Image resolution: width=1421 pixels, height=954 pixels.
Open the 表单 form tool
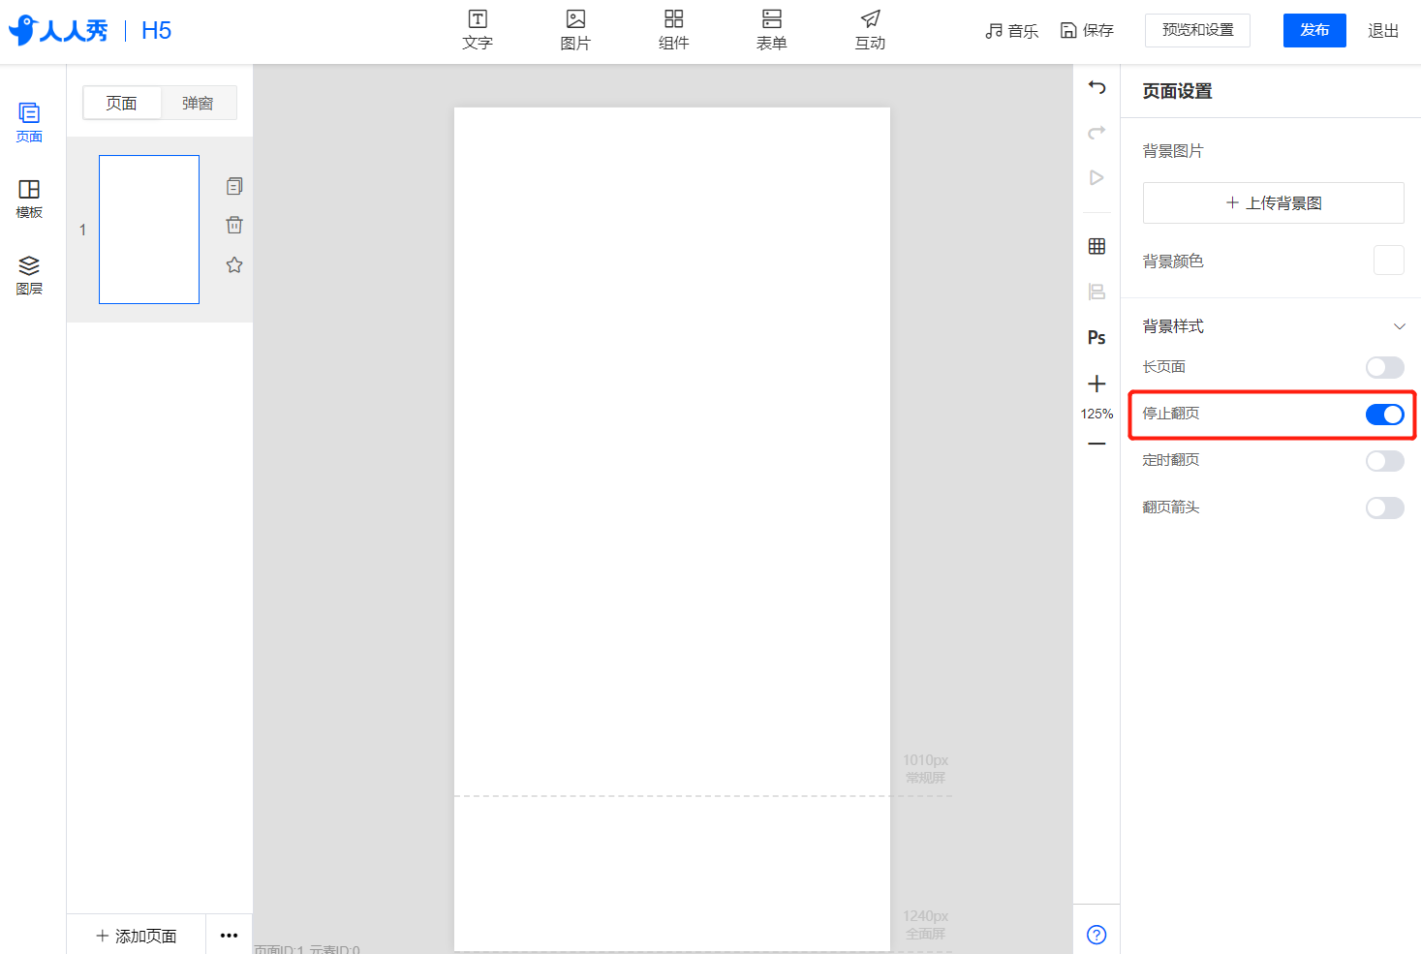772,30
